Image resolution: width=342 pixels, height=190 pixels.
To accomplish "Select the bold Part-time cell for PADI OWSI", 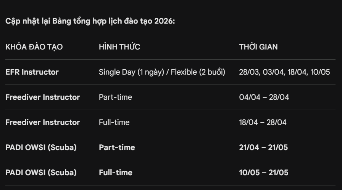I will 117,147.
